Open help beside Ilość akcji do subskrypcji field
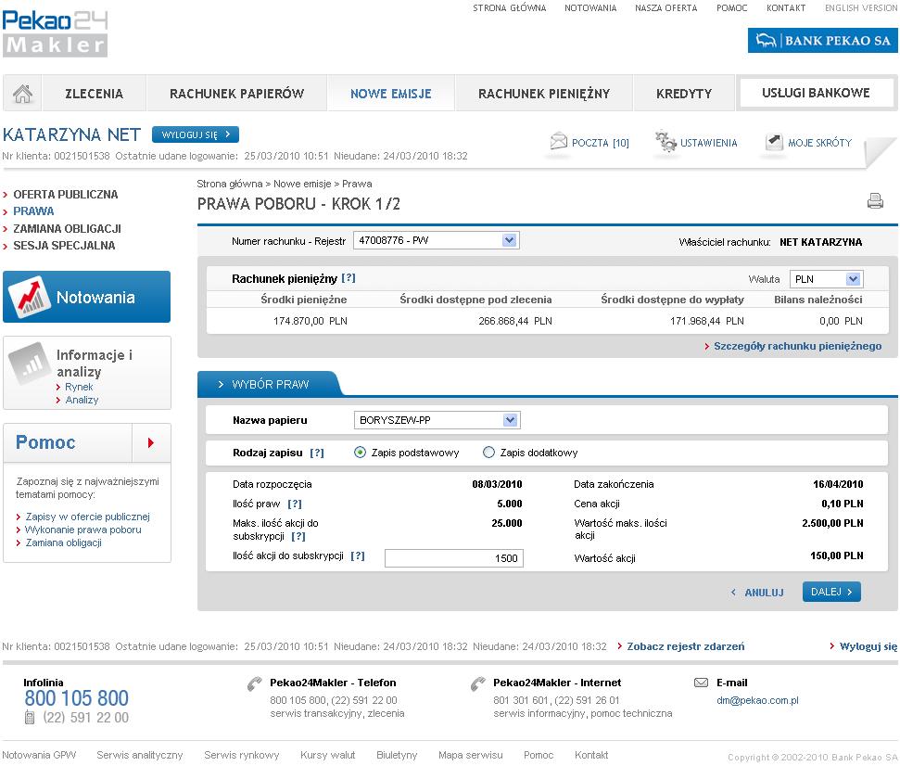The width and height of the screenshot is (900, 766). 358,555
